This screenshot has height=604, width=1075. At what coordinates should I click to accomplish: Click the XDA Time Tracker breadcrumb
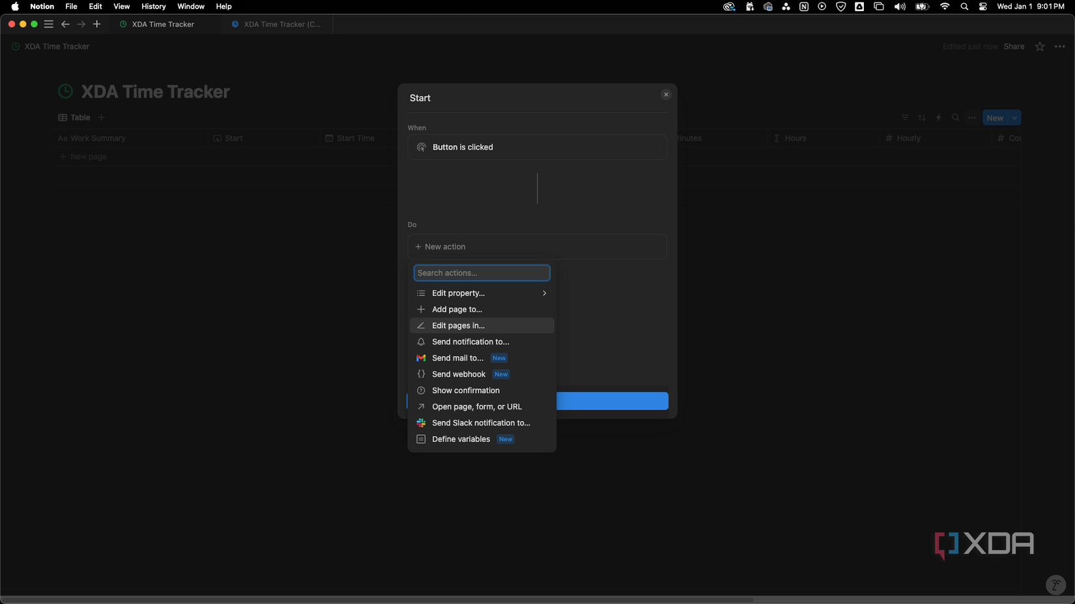coord(51,46)
